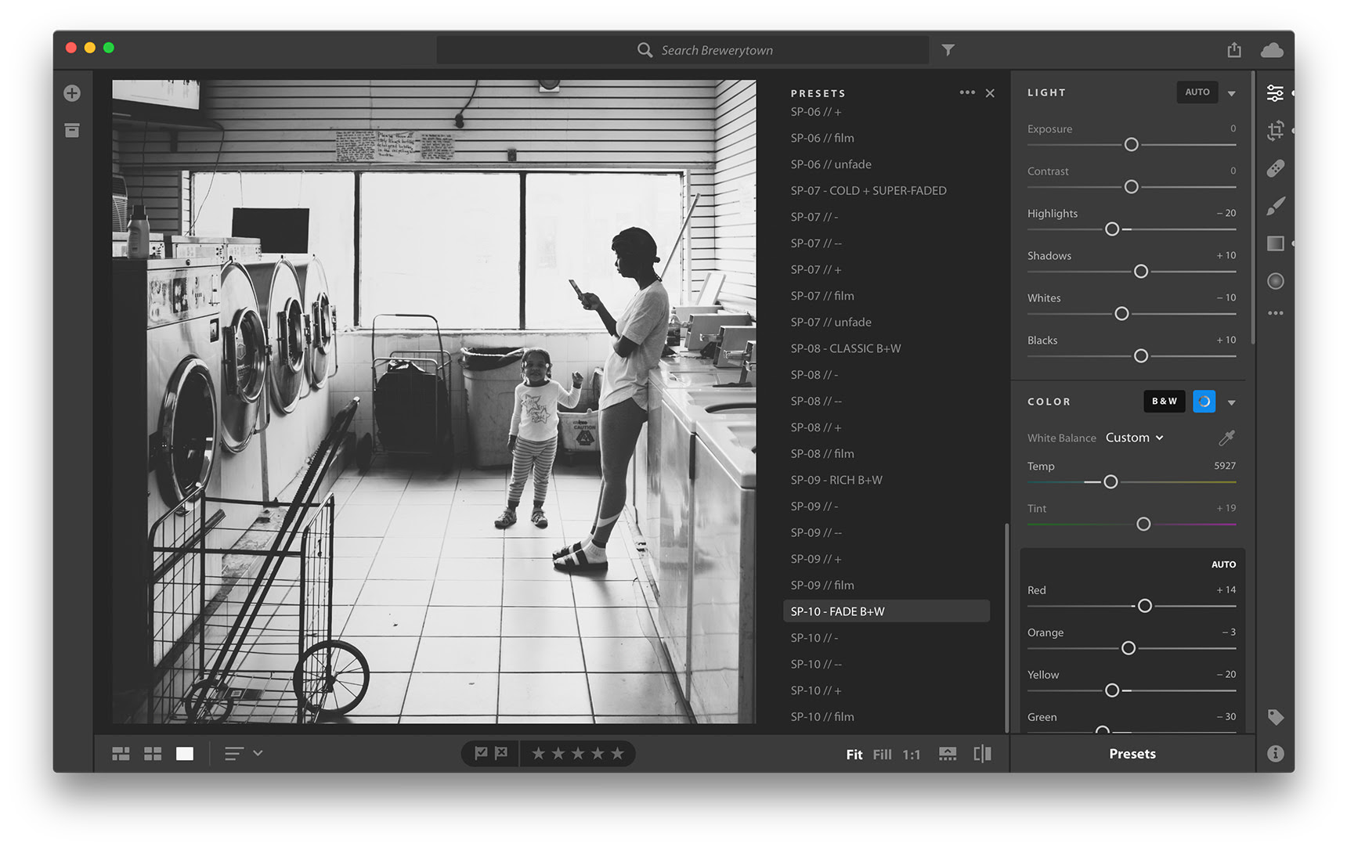Select the Healing Brush tool
1347x847 pixels.
tap(1276, 168)
